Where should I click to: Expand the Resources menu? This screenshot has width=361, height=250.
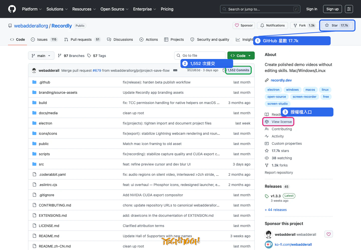[x=84, y=9]
